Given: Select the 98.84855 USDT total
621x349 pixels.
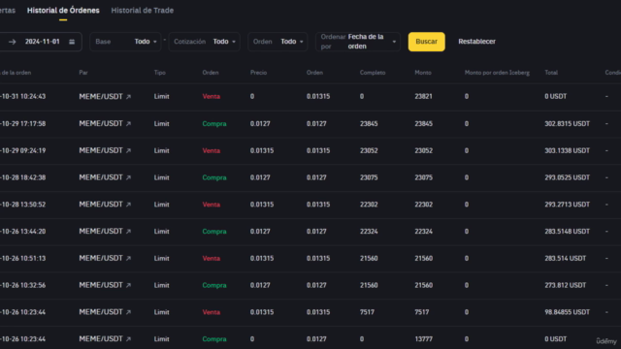Looking at the screenshot, I should click(x=567, y=312).
